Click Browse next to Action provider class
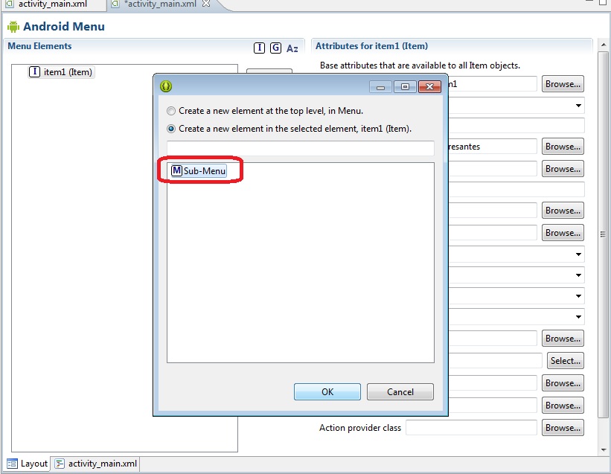 [x=563, y=428]
